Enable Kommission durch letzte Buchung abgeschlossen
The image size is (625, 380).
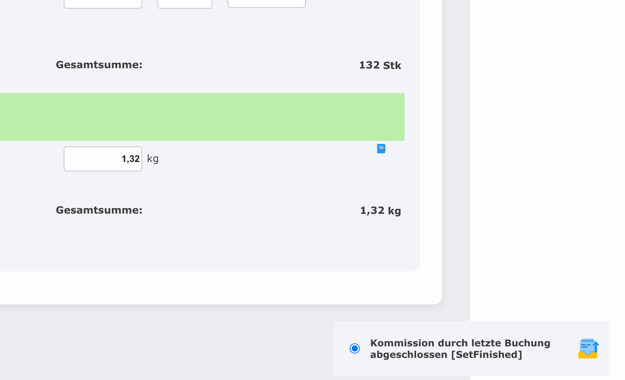(x=354, y=348)
